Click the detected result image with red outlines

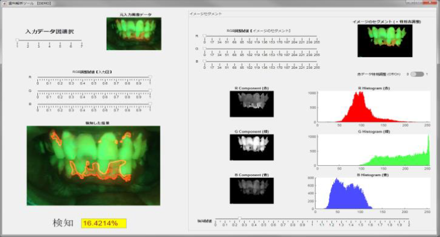93,166
